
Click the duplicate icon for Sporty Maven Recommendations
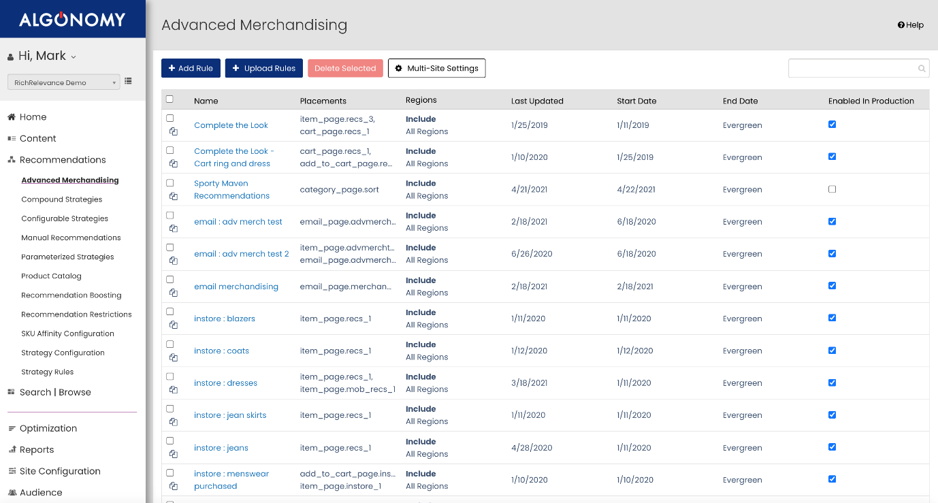[x=174, y=196]
